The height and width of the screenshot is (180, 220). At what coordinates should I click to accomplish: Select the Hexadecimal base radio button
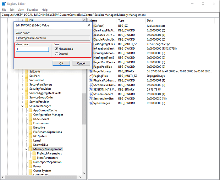pos(57,49)
